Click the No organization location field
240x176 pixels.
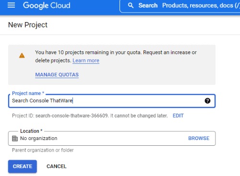pyautogui.click(x=112, y=139)
